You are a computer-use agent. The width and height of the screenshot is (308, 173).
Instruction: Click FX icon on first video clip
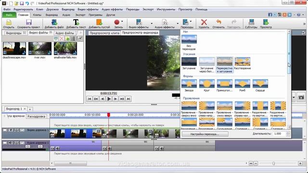coord(52,136)
